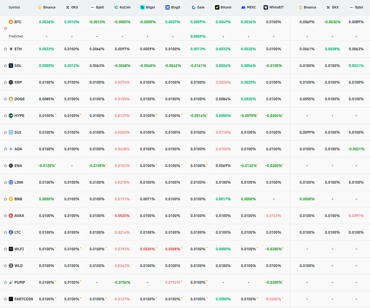Click the Dogecoin coin icon
The width and height of the screenshot is (370, 308).
(11, 99)
